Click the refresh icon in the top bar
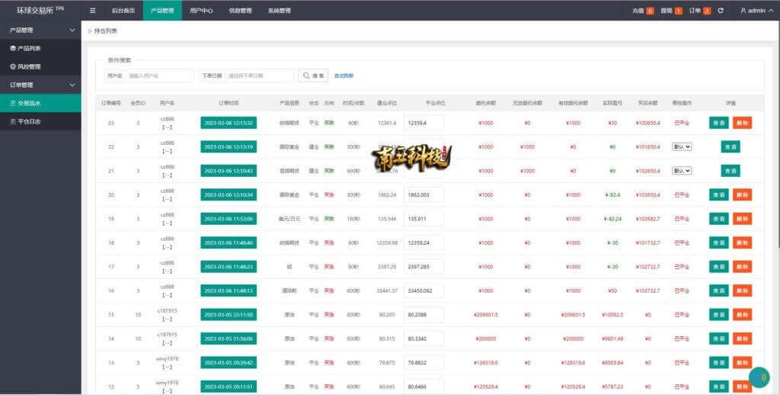 [x=721, y=11]
